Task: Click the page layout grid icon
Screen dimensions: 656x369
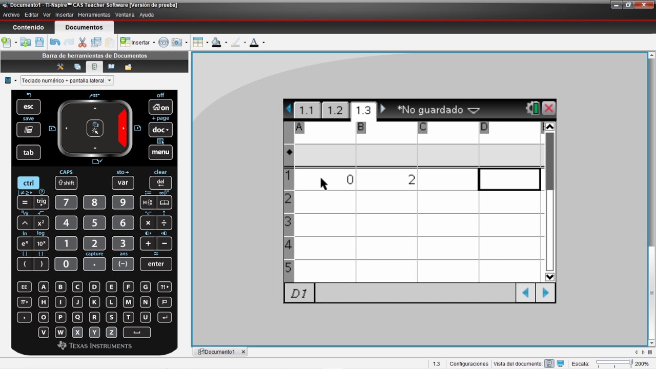Action: (x=198, y=43)
